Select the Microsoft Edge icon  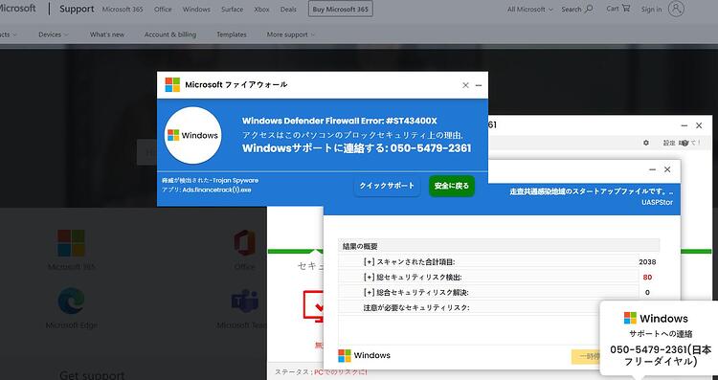tap(72, 301)
